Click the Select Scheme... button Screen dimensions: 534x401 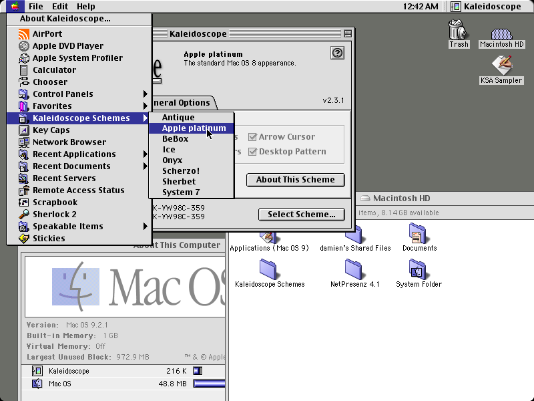click(302, 215)
